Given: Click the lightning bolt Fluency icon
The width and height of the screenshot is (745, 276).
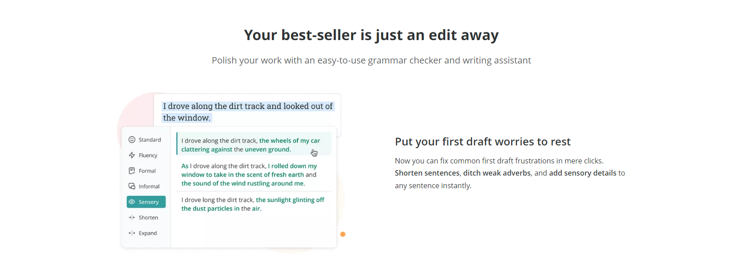Looking at the screenshot, I should [x=132, y=155].
